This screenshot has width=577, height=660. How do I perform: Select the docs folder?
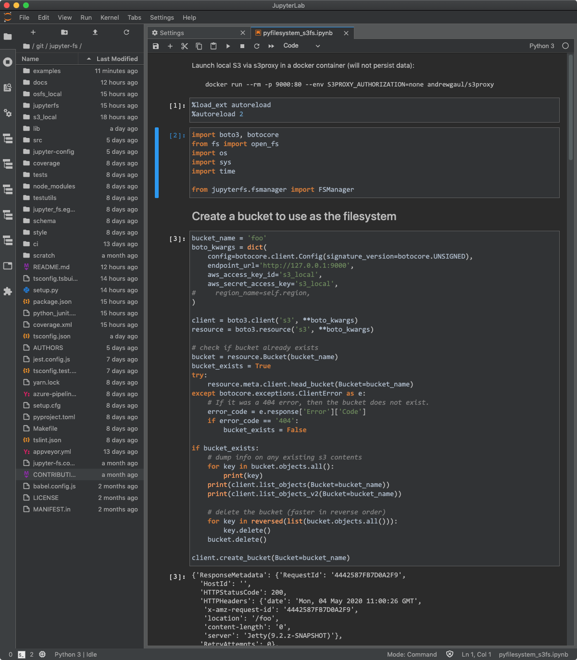pos(80,82)
